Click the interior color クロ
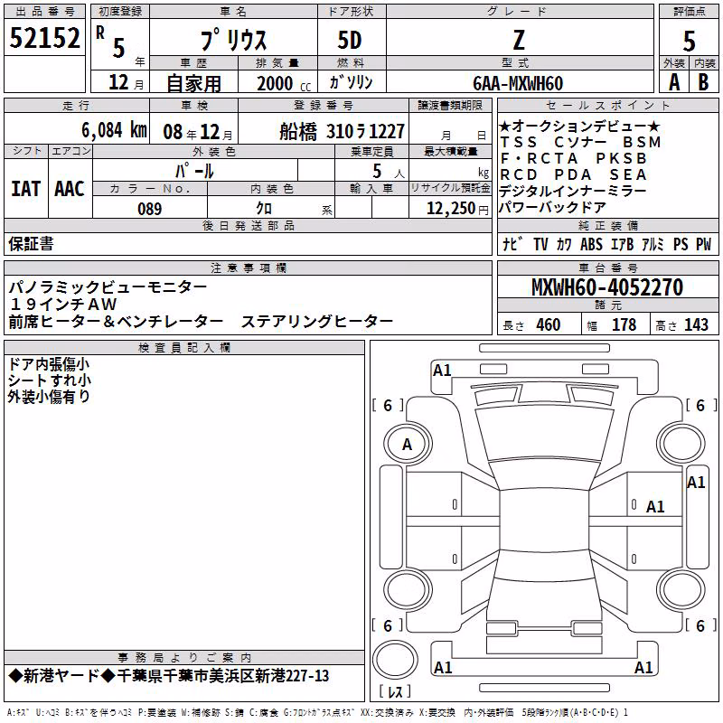The width and height of the screenshot is (723, 723). [264, 209]
